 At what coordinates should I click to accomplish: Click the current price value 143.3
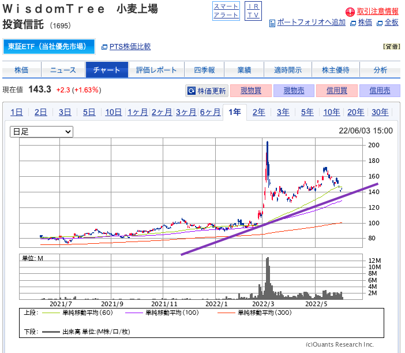click(40, 90)
